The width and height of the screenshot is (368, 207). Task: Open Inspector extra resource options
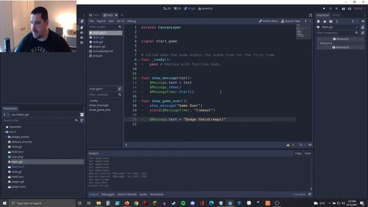[x=337, y=21]
